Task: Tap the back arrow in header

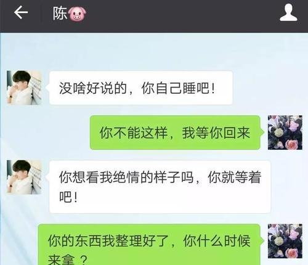Action: [x=21, y=13]
